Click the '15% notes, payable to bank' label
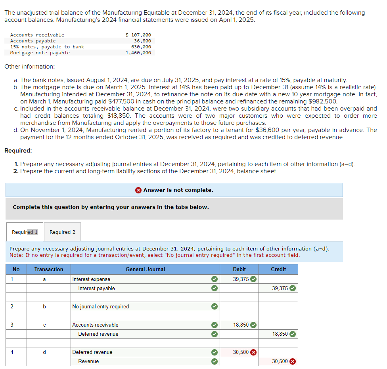 (47, 47)
